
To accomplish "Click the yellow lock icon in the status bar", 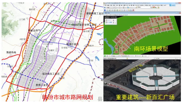I will click(x=127, y=59).
